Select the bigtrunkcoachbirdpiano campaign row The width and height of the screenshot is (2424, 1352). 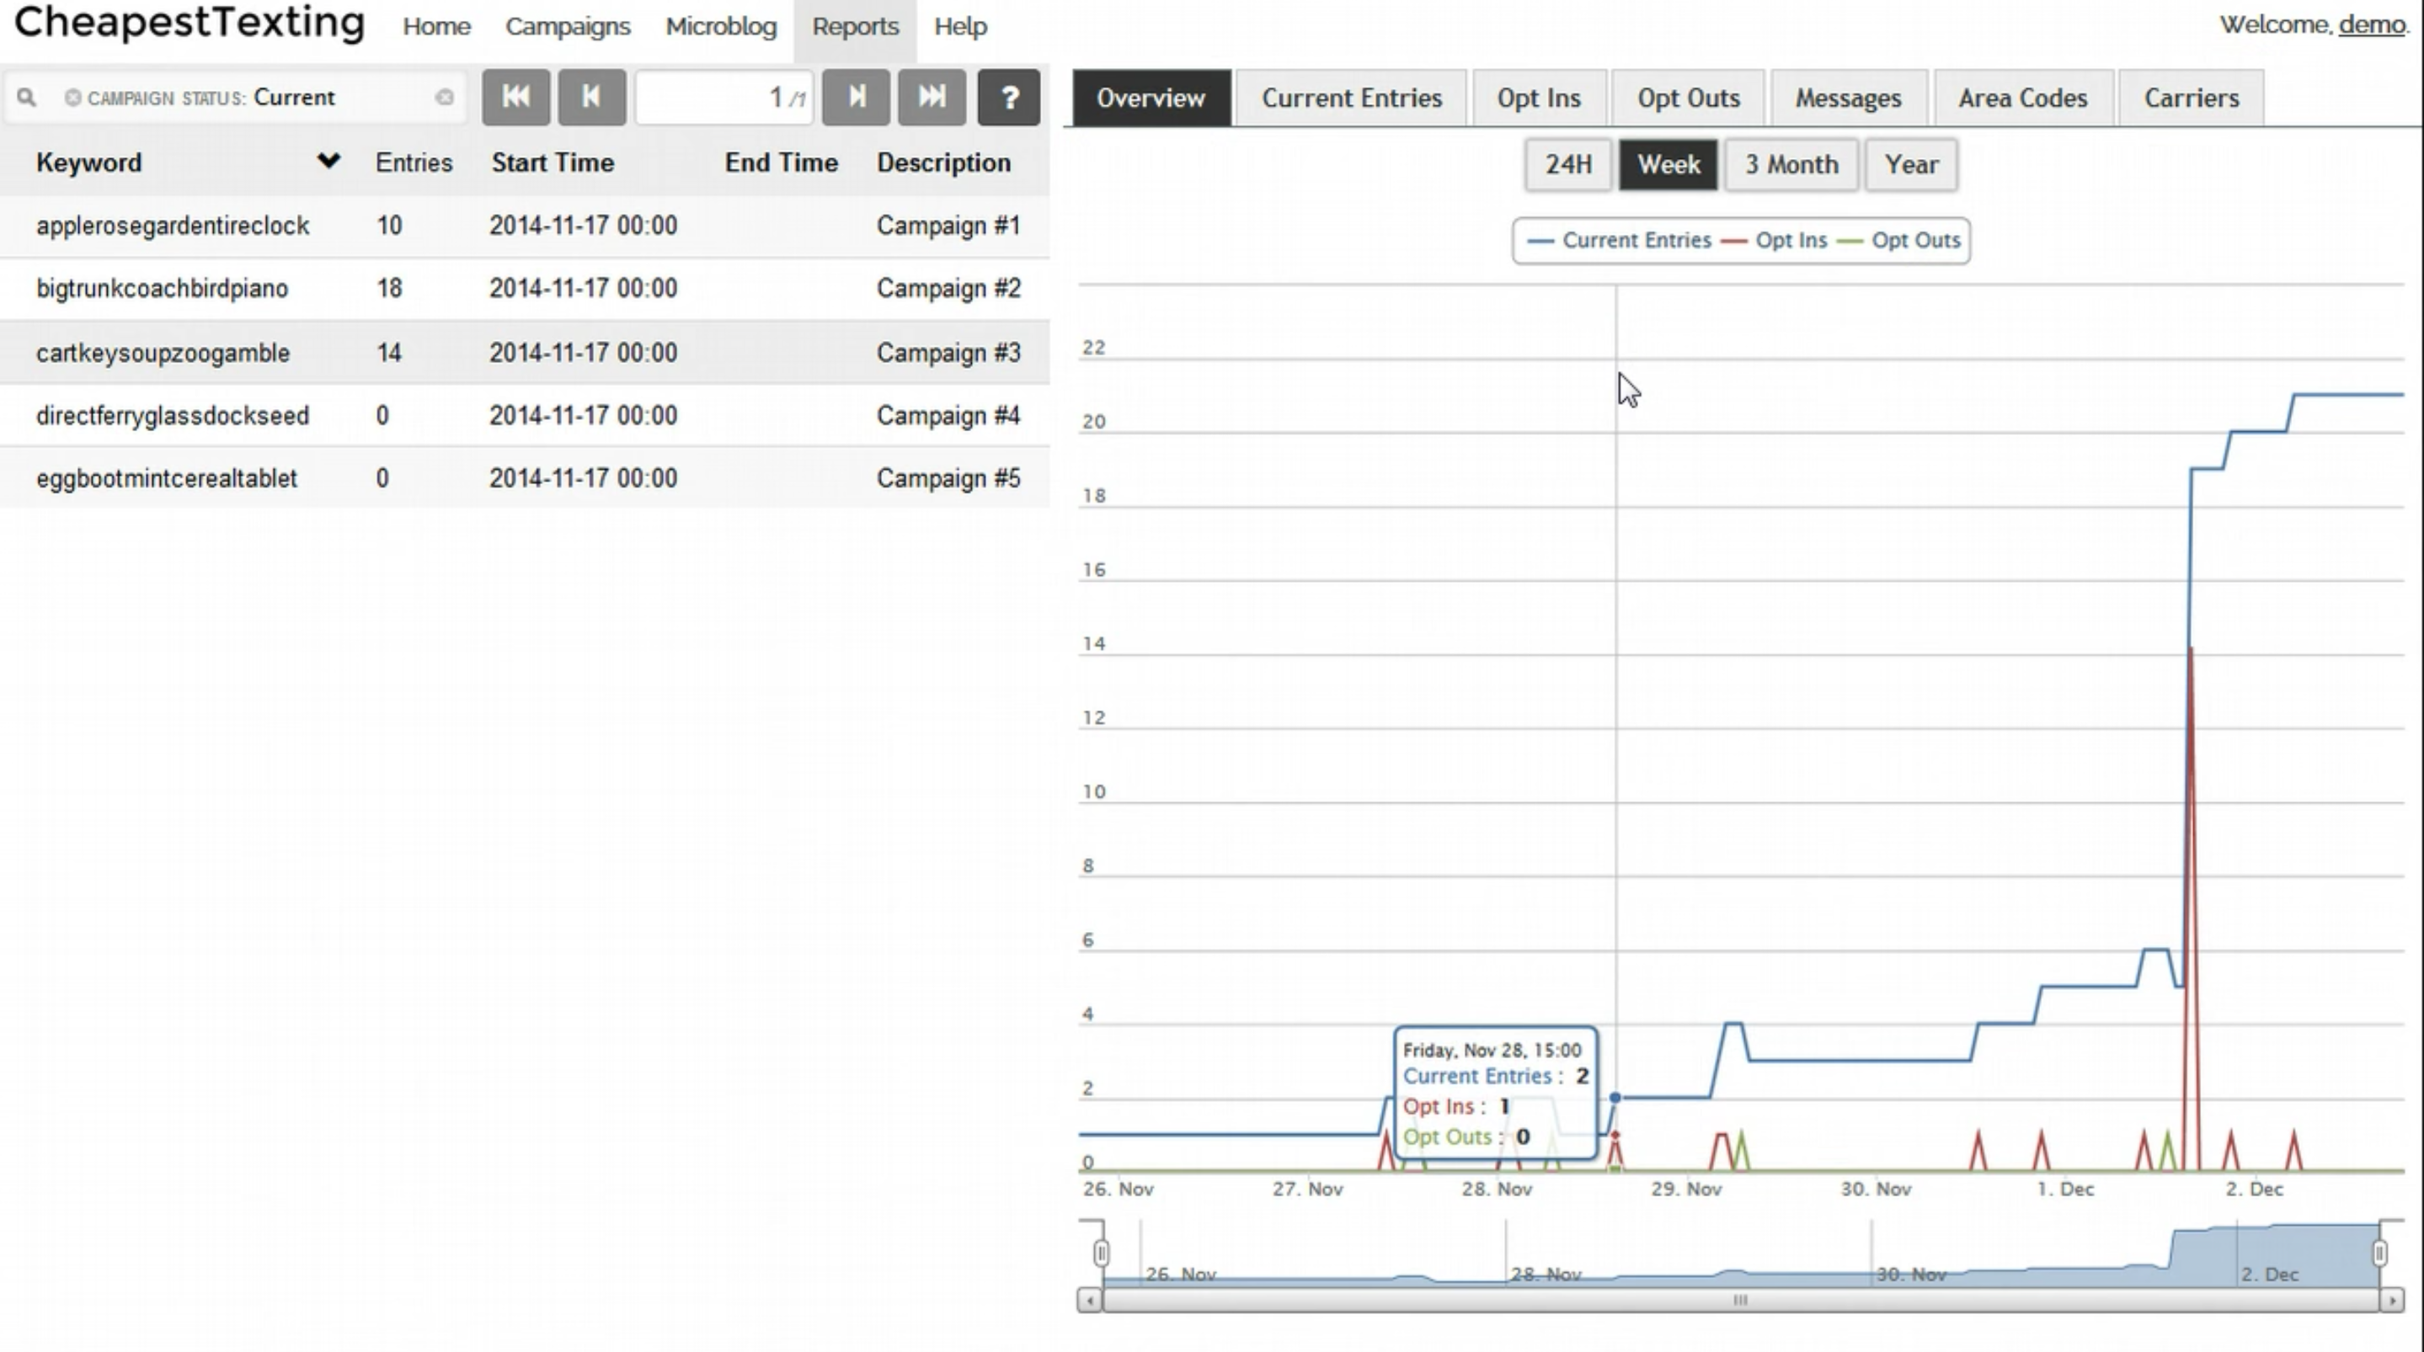click(162, 289)
